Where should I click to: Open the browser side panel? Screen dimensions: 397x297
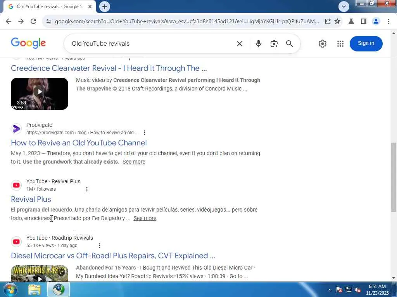point(364,22)
